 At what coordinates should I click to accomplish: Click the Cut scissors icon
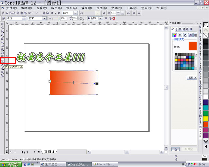coord(18,13)
